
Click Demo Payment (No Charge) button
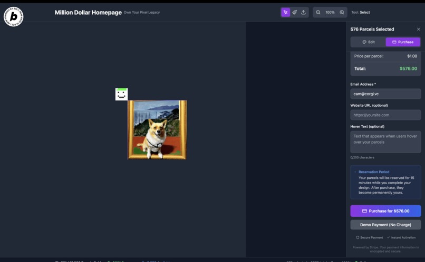tap(385, 225)
